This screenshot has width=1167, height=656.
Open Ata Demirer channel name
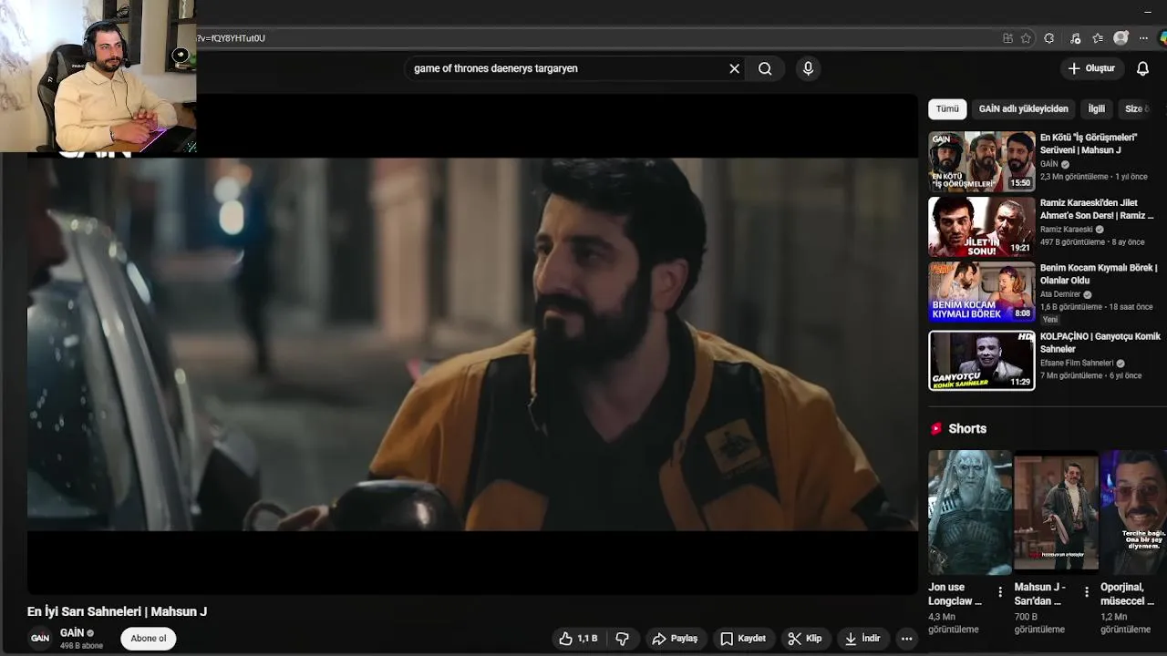[x=1059, y=294]
